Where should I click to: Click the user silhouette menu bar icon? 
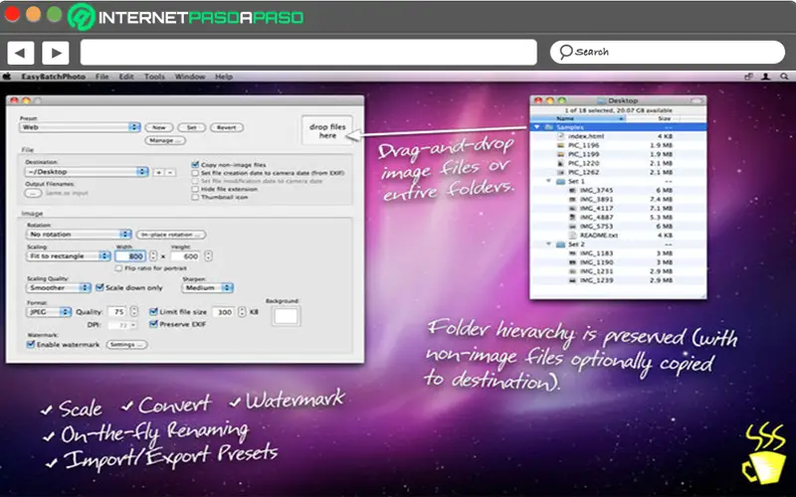click(x=766, y=77)
